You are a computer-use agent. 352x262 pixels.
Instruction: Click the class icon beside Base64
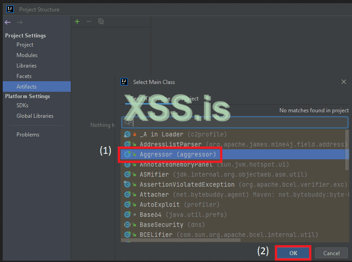click(127, 215)
